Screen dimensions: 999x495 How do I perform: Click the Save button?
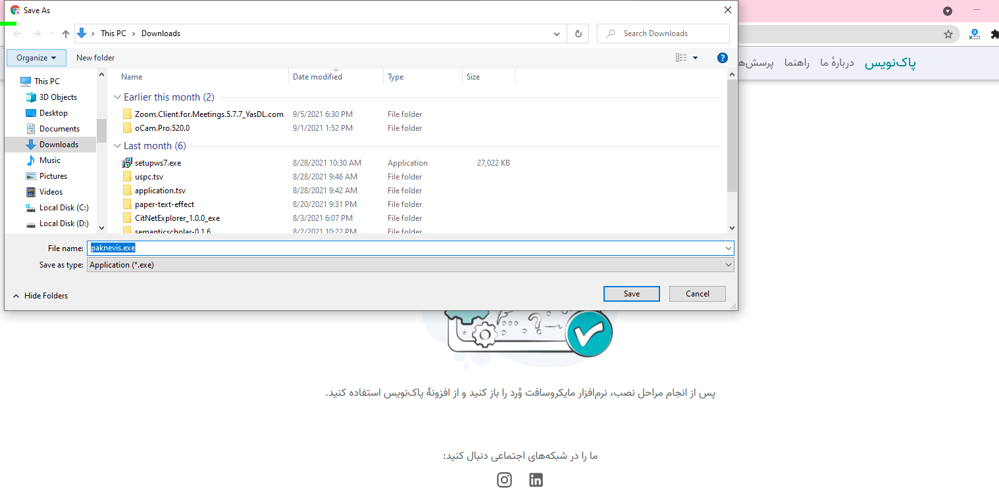click(x=632, y=294)
